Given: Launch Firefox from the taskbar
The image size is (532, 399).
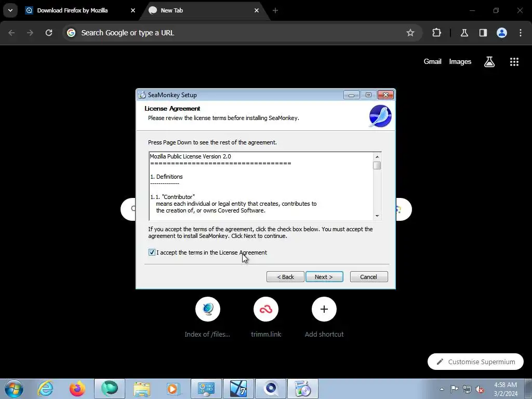Looking at the screenshot, I should point(77,389).
